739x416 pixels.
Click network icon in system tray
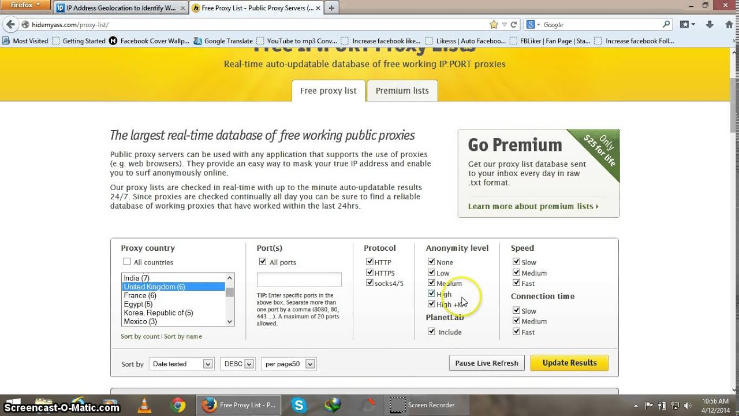point(674,405)
